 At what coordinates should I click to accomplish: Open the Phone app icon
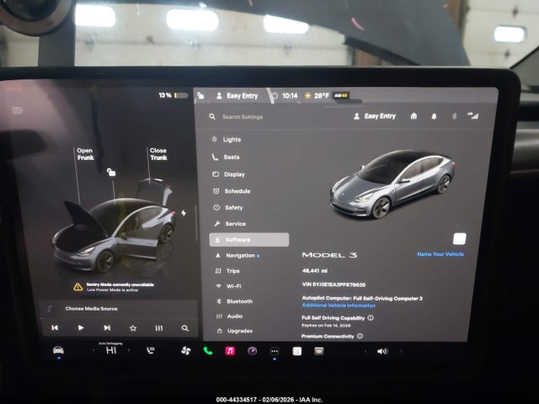(208, 350)
